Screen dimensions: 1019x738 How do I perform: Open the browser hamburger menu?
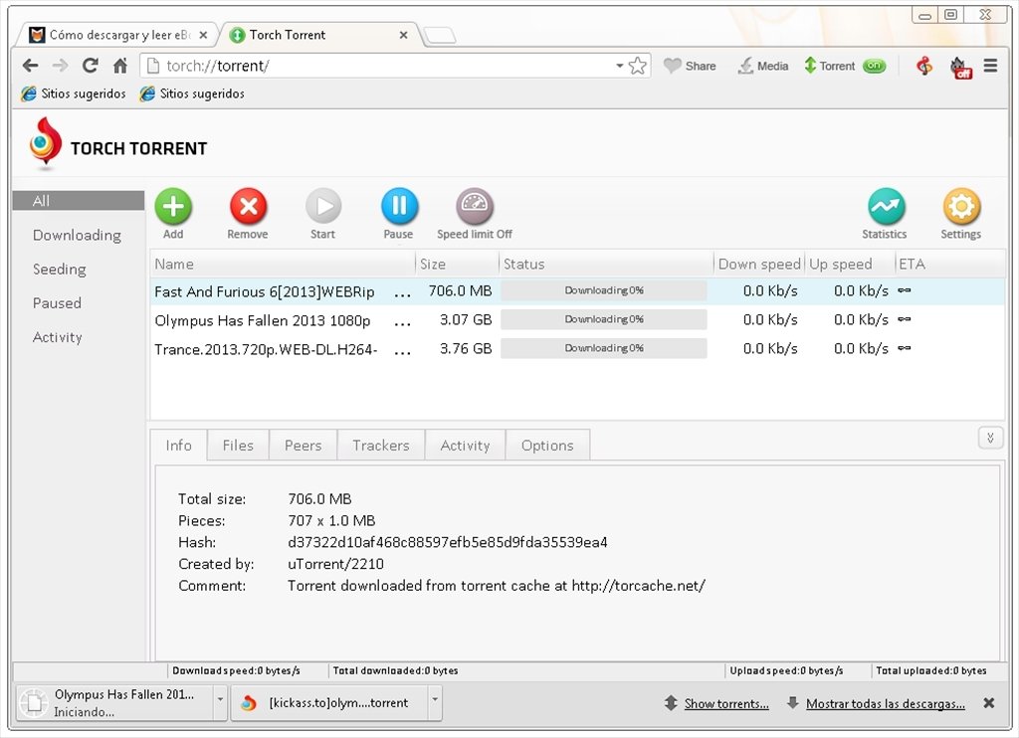[x=990, y=66]
